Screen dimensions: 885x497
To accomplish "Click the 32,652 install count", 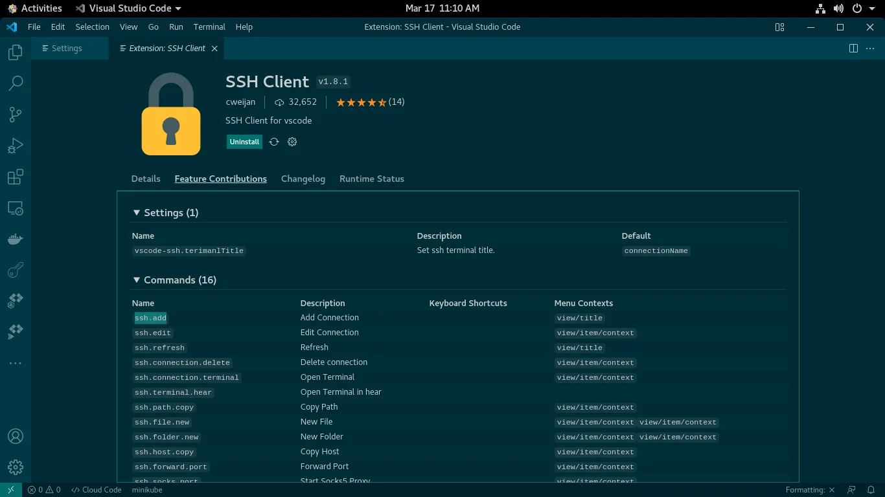I will pos(296,102).
